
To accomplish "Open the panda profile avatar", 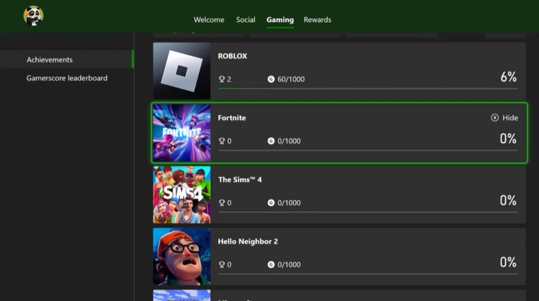I will pos(33,16).
